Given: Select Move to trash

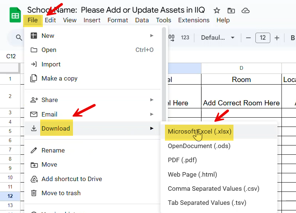Looking at the screenshot, I should (61, 193).
